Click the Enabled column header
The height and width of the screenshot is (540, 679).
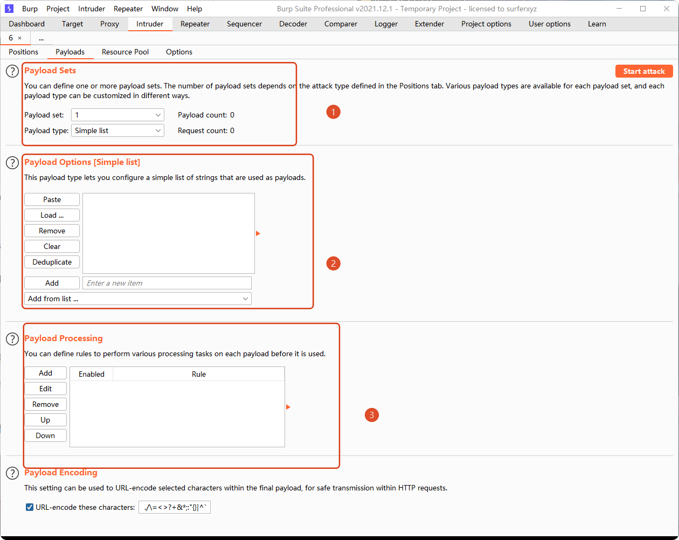click(92, 374)
